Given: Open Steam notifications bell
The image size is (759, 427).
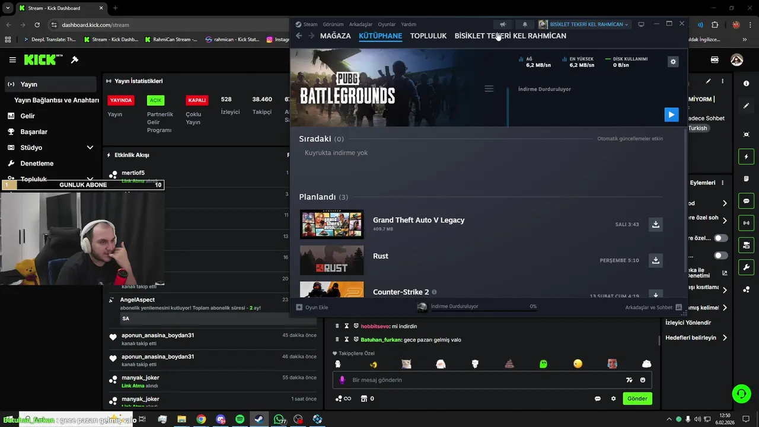Looking at the screenshot, I should coord(525,24).
